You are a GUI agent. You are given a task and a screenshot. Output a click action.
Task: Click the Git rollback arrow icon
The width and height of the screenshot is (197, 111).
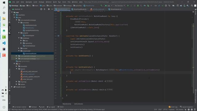tap(169, 6)
